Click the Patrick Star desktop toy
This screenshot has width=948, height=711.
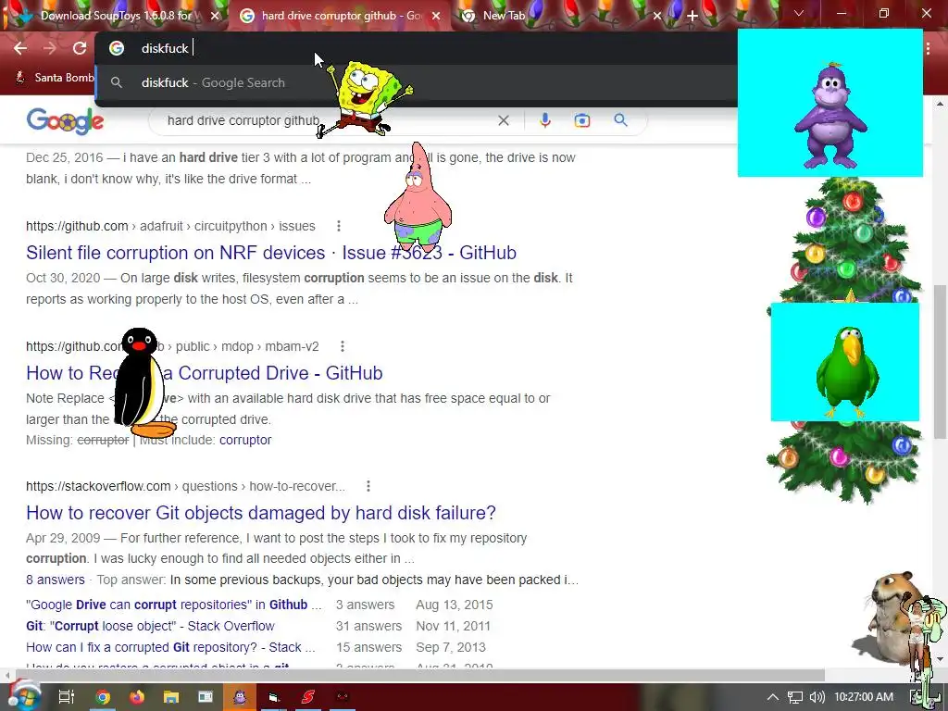[x=418, y=197]
